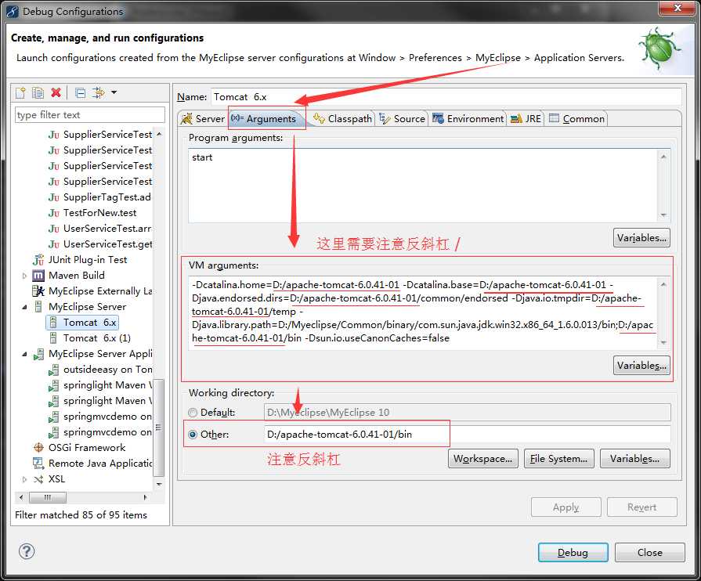The width and height of the screenshot is (701, 581).
Task: Click the XSL configuration icon
Action: click(38, 479)
